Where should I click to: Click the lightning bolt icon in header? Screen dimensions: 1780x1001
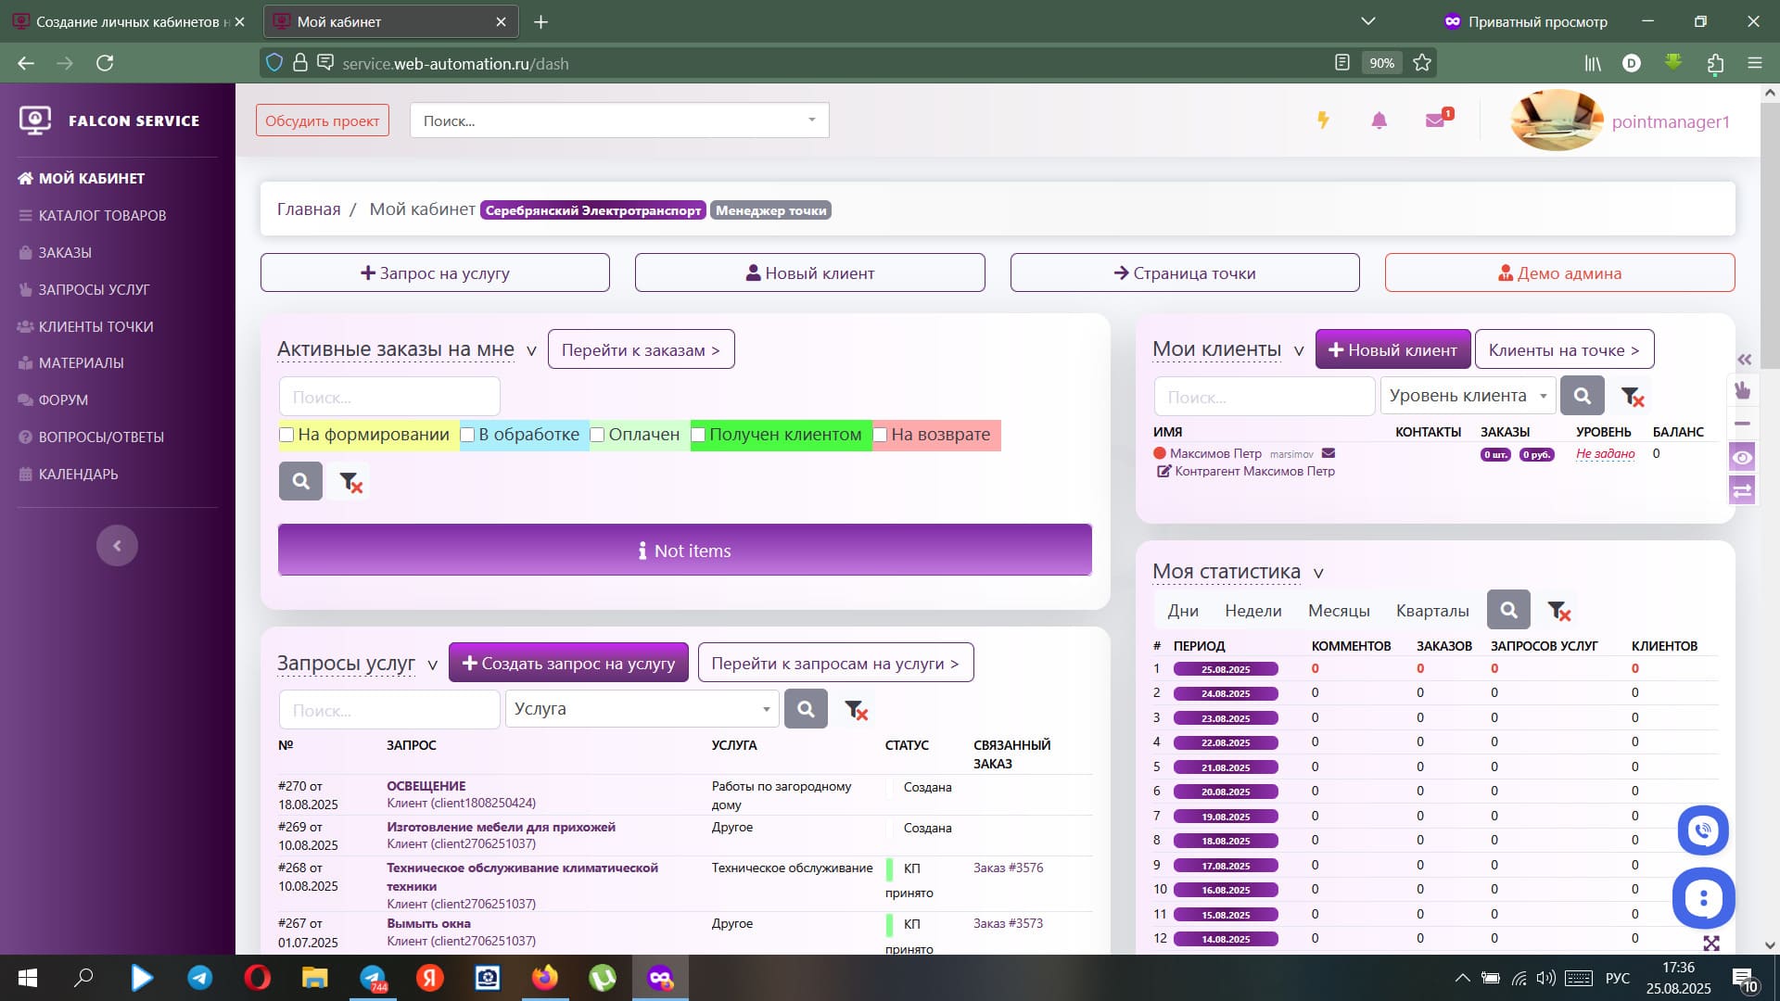click(x=1323, y=120)
